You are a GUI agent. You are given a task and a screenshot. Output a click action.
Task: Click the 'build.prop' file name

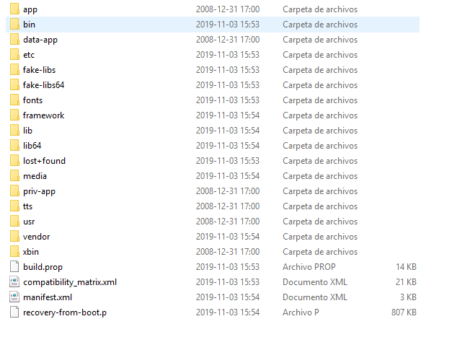pyautogui.click(x=43, y=267)
